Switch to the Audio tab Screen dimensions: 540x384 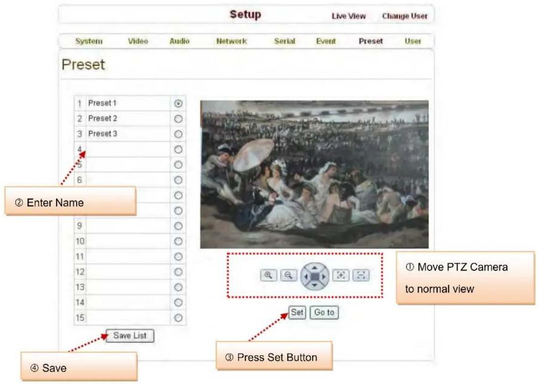pos(179,41)
